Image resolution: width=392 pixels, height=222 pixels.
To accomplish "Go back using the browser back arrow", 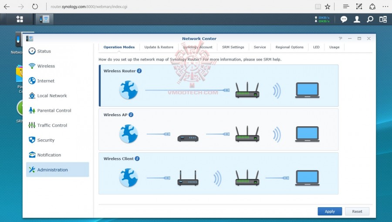I will 7,7.
